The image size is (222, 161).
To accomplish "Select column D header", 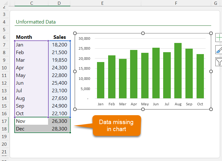I will [59, 3].
